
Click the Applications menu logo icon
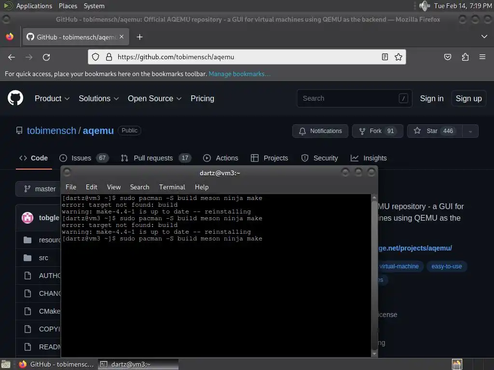[8, 6]
